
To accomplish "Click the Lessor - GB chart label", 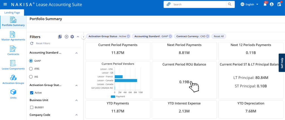I will (x=107, y=73).
